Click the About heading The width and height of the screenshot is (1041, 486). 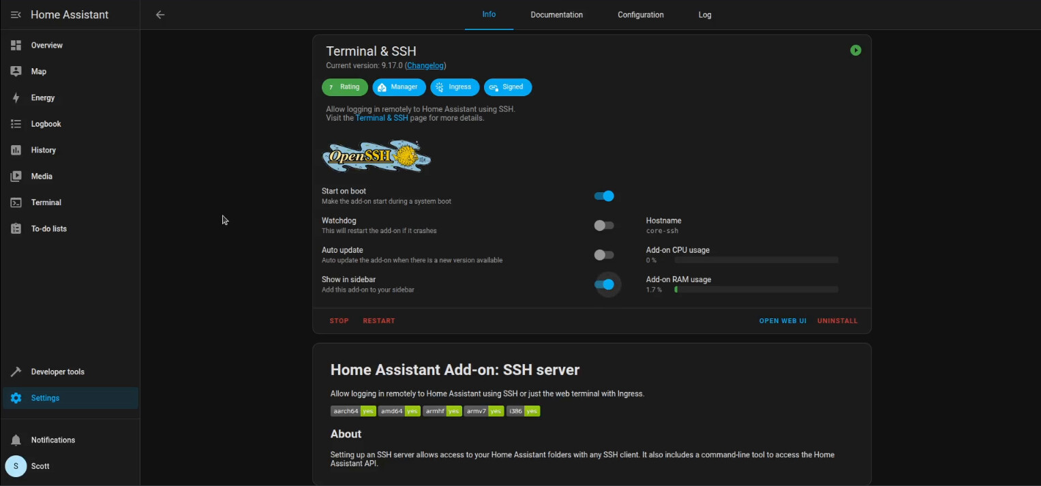[346, 434]
